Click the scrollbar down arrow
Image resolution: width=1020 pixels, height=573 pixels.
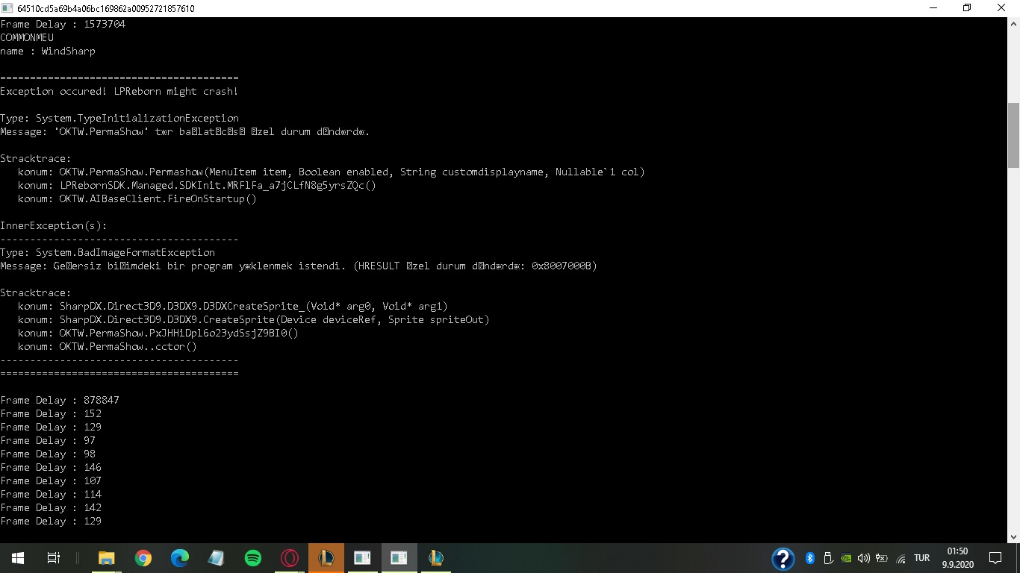pos(1013,536)
